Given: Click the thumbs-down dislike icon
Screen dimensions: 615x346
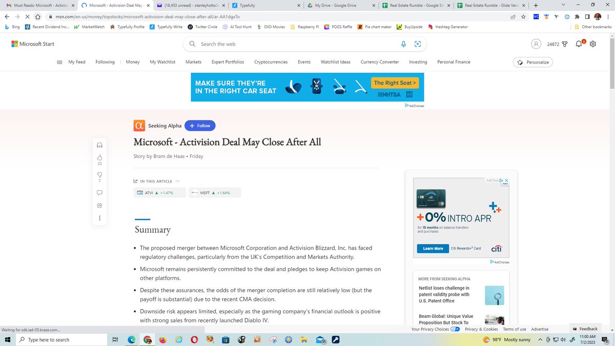Looking at the screenshot, I should pyautogui.click(x=99, y=175).
